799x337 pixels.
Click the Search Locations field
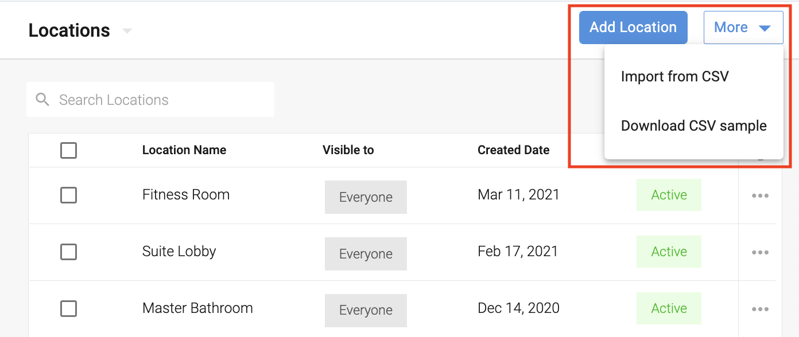point(161,100)
